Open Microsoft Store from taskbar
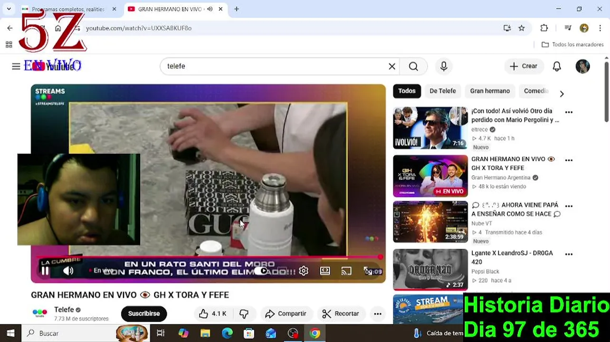 pyautogui.click(x=249, y=333)
